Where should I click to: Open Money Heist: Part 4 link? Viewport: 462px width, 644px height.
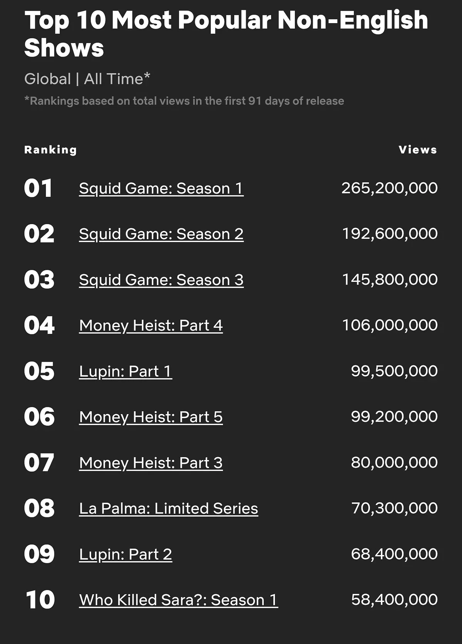tap(151, 325)
